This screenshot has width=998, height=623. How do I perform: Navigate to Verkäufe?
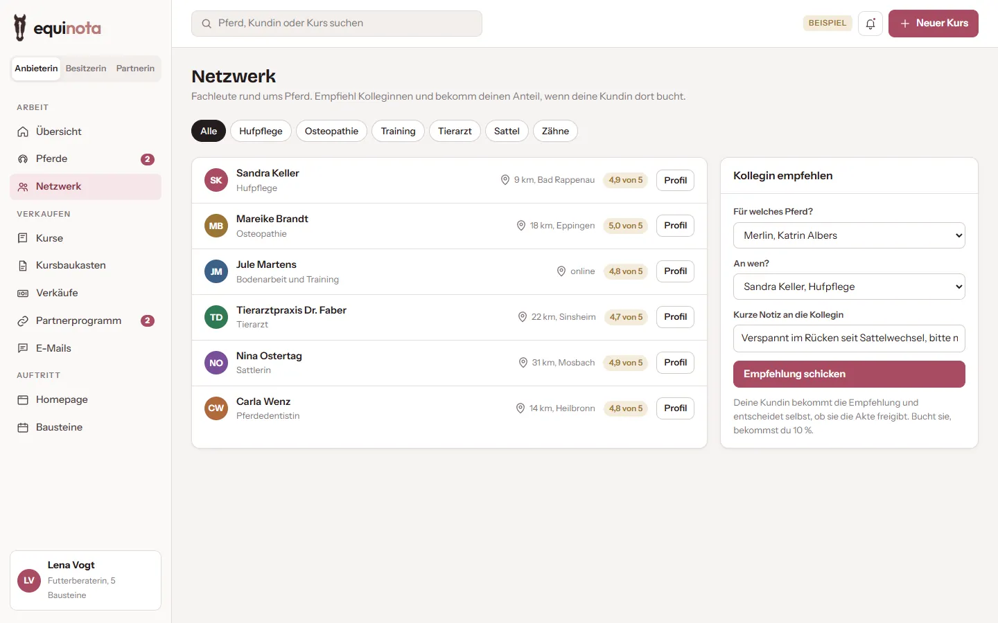[x=86, y=294]
